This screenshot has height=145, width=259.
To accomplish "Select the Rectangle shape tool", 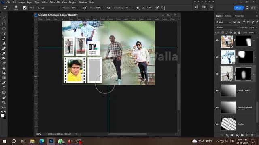I will point(4,93).
